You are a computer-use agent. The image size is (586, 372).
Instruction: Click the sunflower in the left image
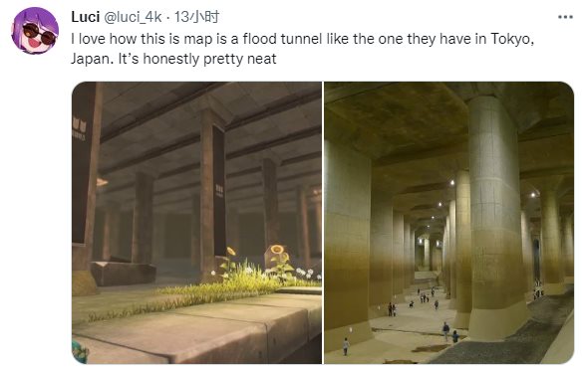click(277, 250)
